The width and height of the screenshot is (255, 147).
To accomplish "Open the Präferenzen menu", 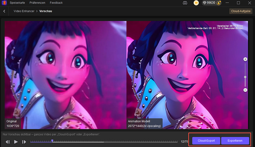I will point(37,3).
